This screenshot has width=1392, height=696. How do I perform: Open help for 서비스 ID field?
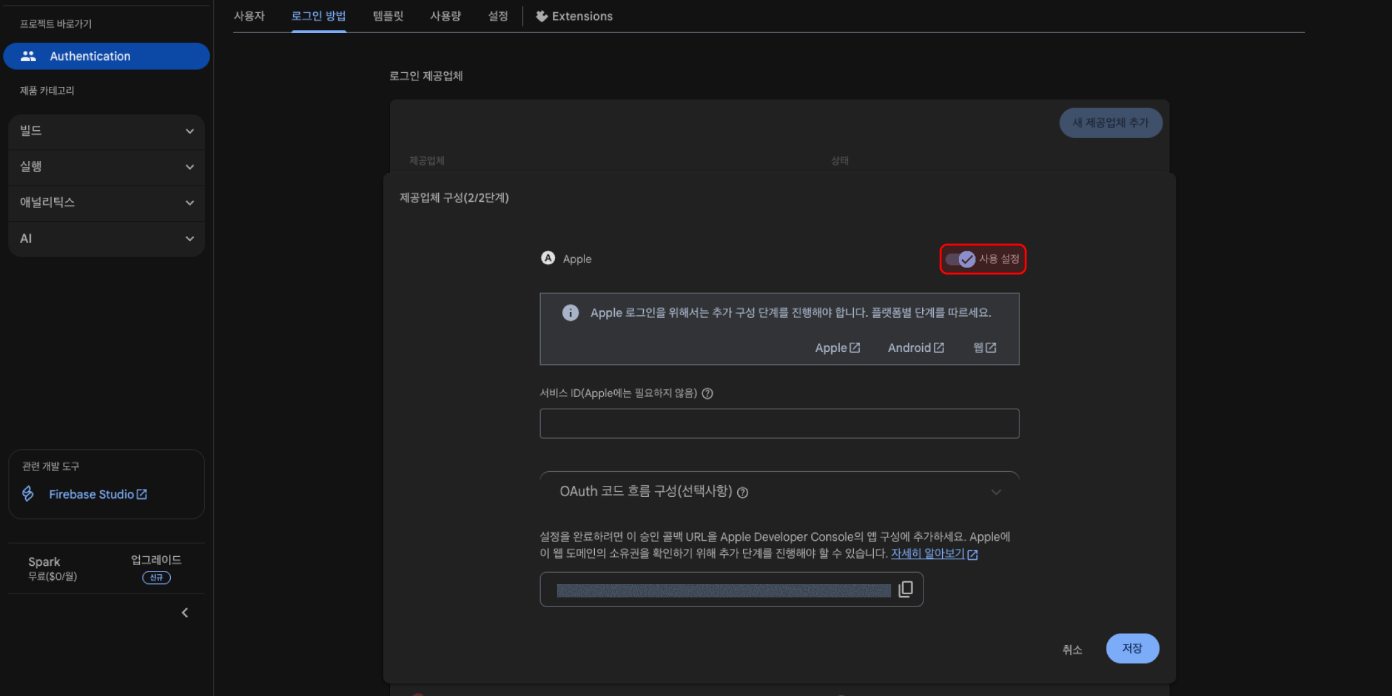pyautogui.click(x=708, y=393)
